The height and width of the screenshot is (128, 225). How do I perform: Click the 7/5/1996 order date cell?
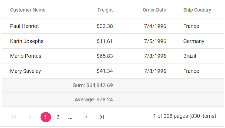(x=155, y=41)
